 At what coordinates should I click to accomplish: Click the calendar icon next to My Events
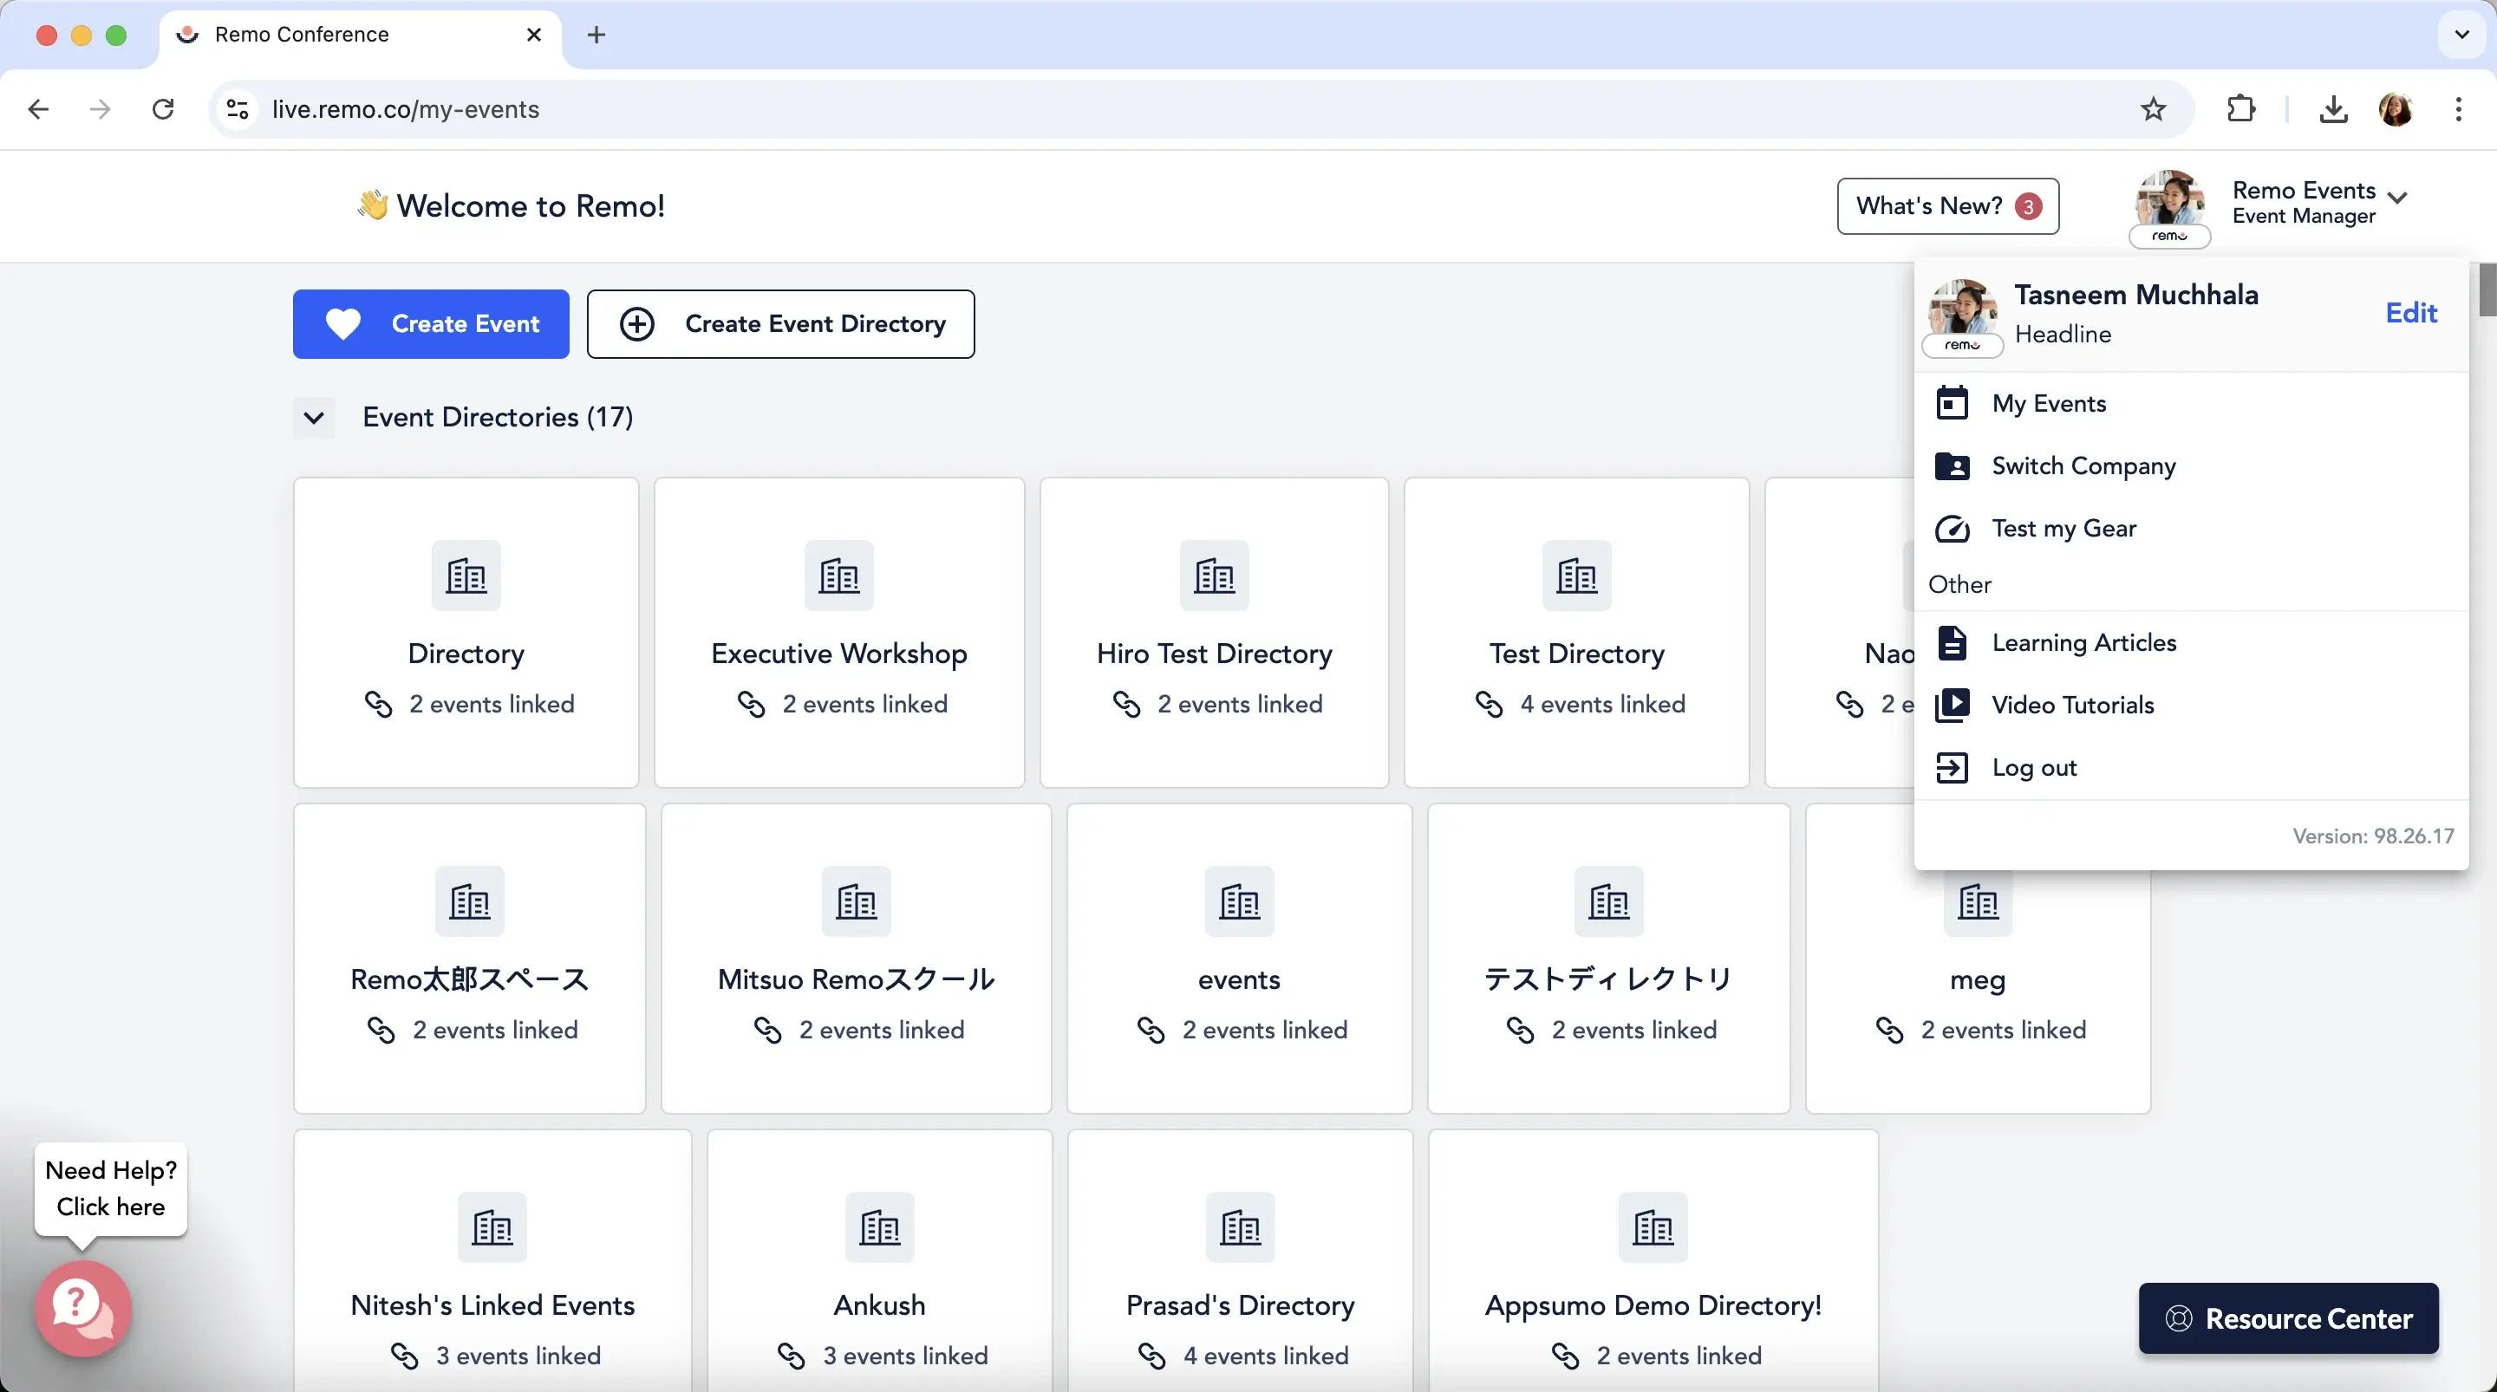click(1953, 403)
